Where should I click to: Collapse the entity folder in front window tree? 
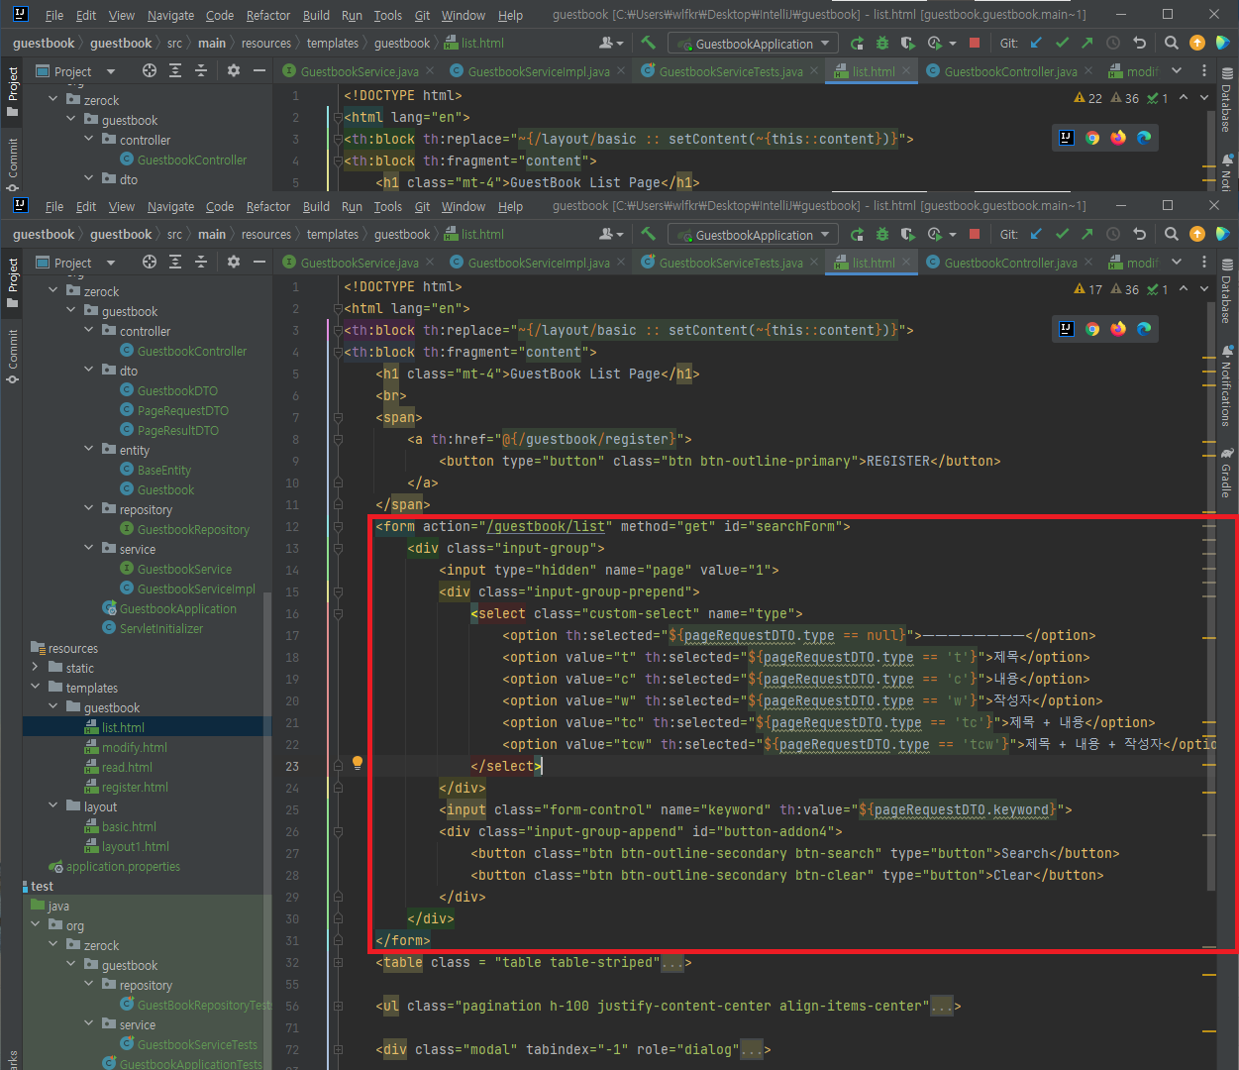pos(89,450)
